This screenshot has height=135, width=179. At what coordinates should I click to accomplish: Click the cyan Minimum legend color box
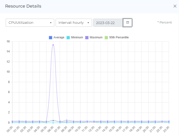pyautogui.click(x=68, y=37)
